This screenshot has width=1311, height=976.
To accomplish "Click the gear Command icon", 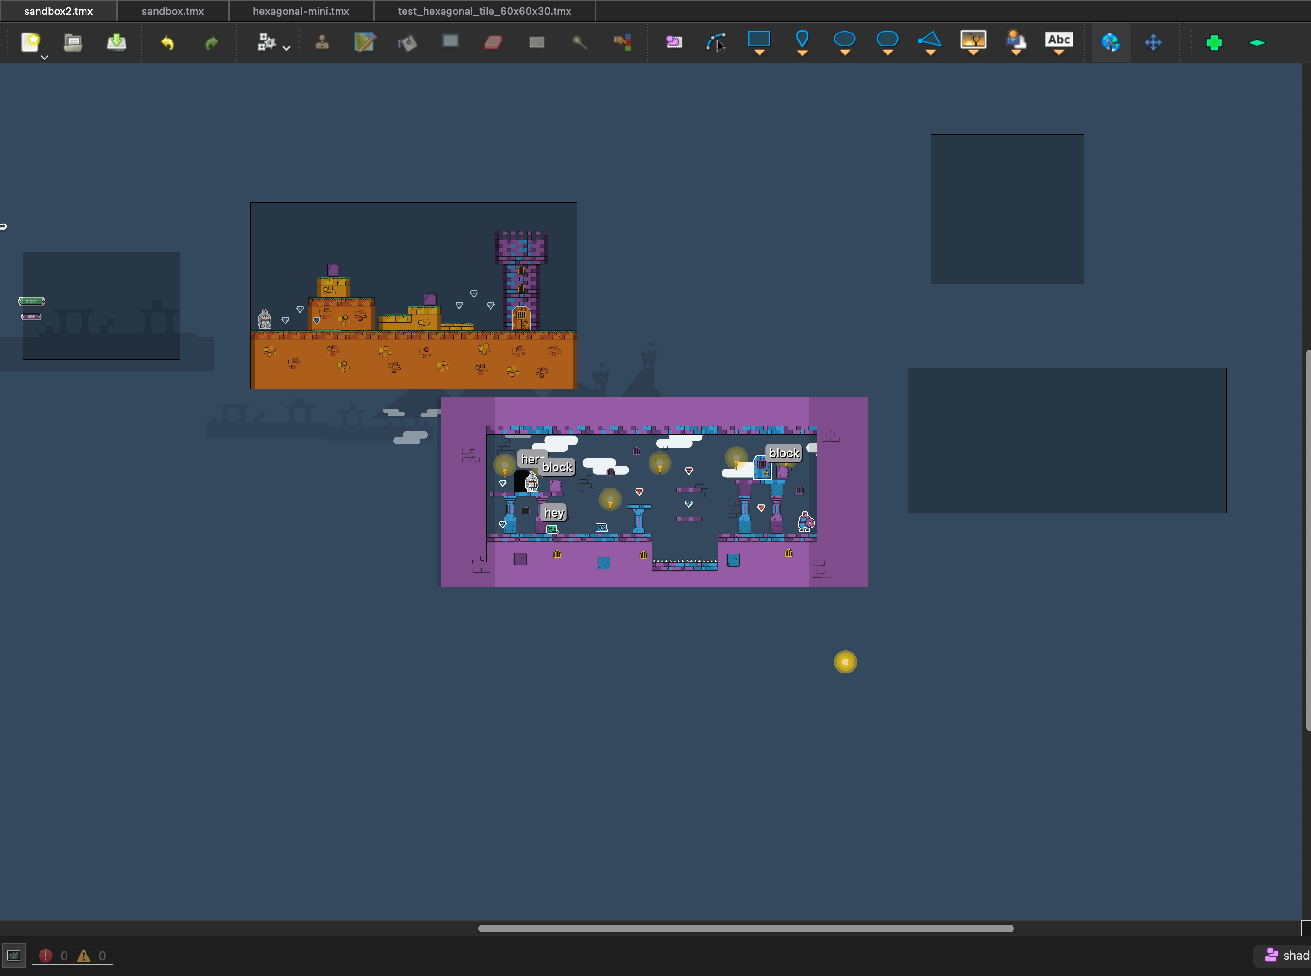I will (266, 42).
